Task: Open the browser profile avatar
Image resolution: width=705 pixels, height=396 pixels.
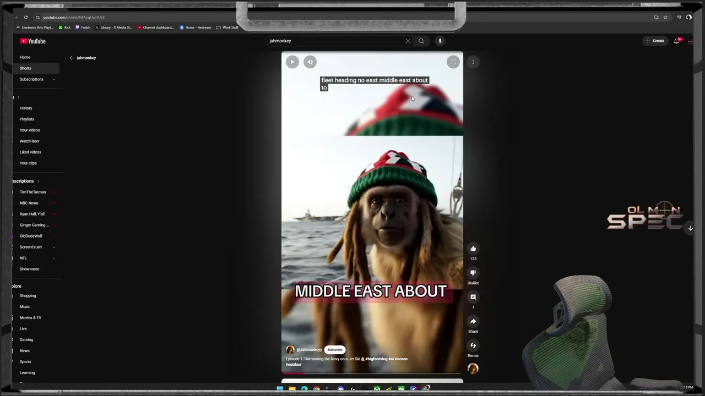Action: (x=689, y=17)
